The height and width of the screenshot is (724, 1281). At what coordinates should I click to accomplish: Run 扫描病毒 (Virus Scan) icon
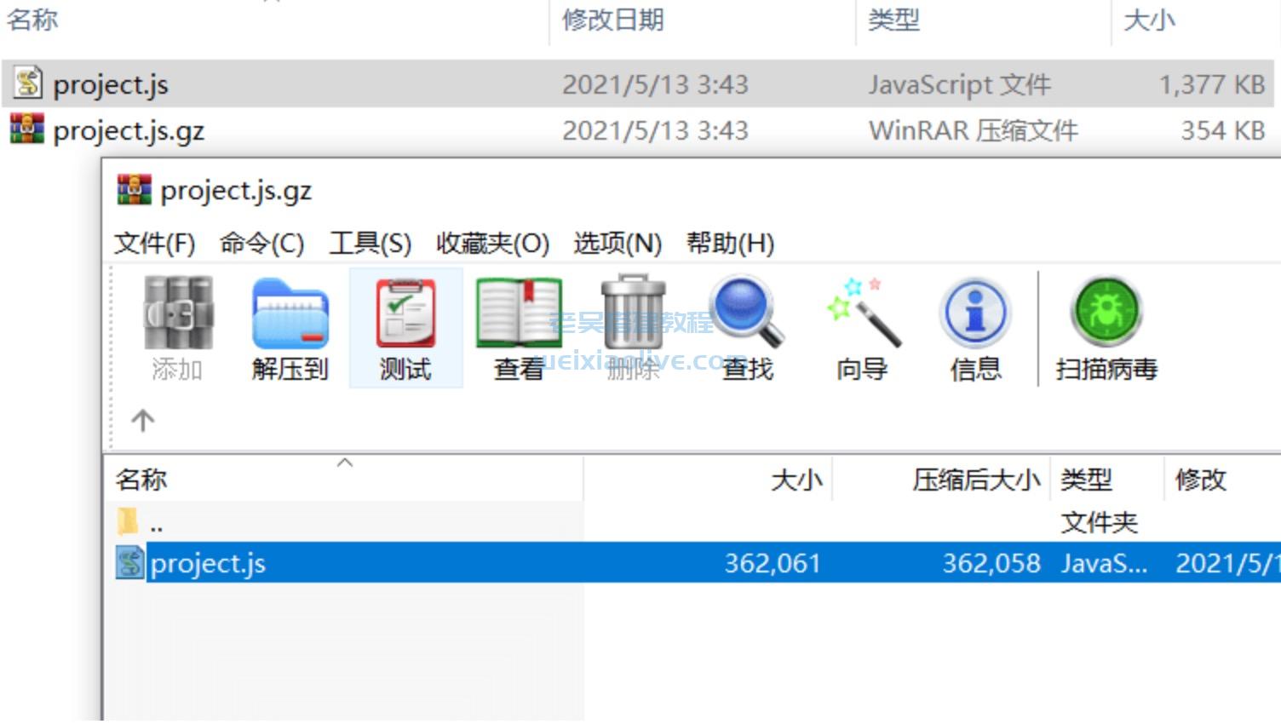(x=1105, y=324)
